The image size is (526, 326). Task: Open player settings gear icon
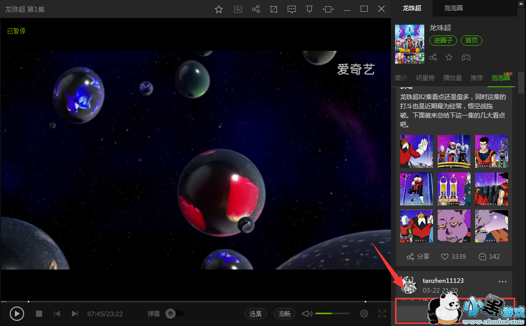[364, 314]
